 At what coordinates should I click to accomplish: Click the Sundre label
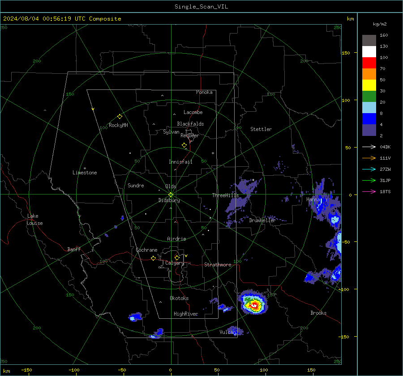point(136,185)
